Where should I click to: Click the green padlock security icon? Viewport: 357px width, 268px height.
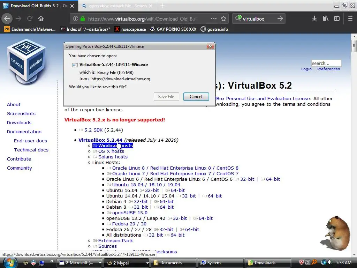coord(83,19)
